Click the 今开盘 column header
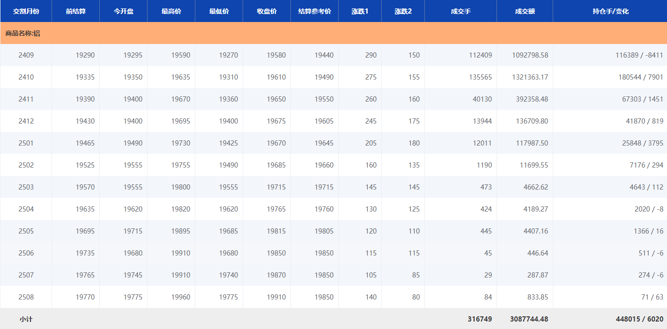The image size is (667, 329). tap(123, 11)
